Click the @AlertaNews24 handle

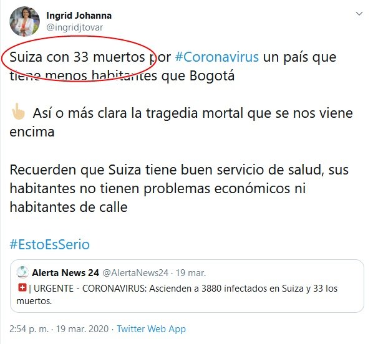coord(135,273)
